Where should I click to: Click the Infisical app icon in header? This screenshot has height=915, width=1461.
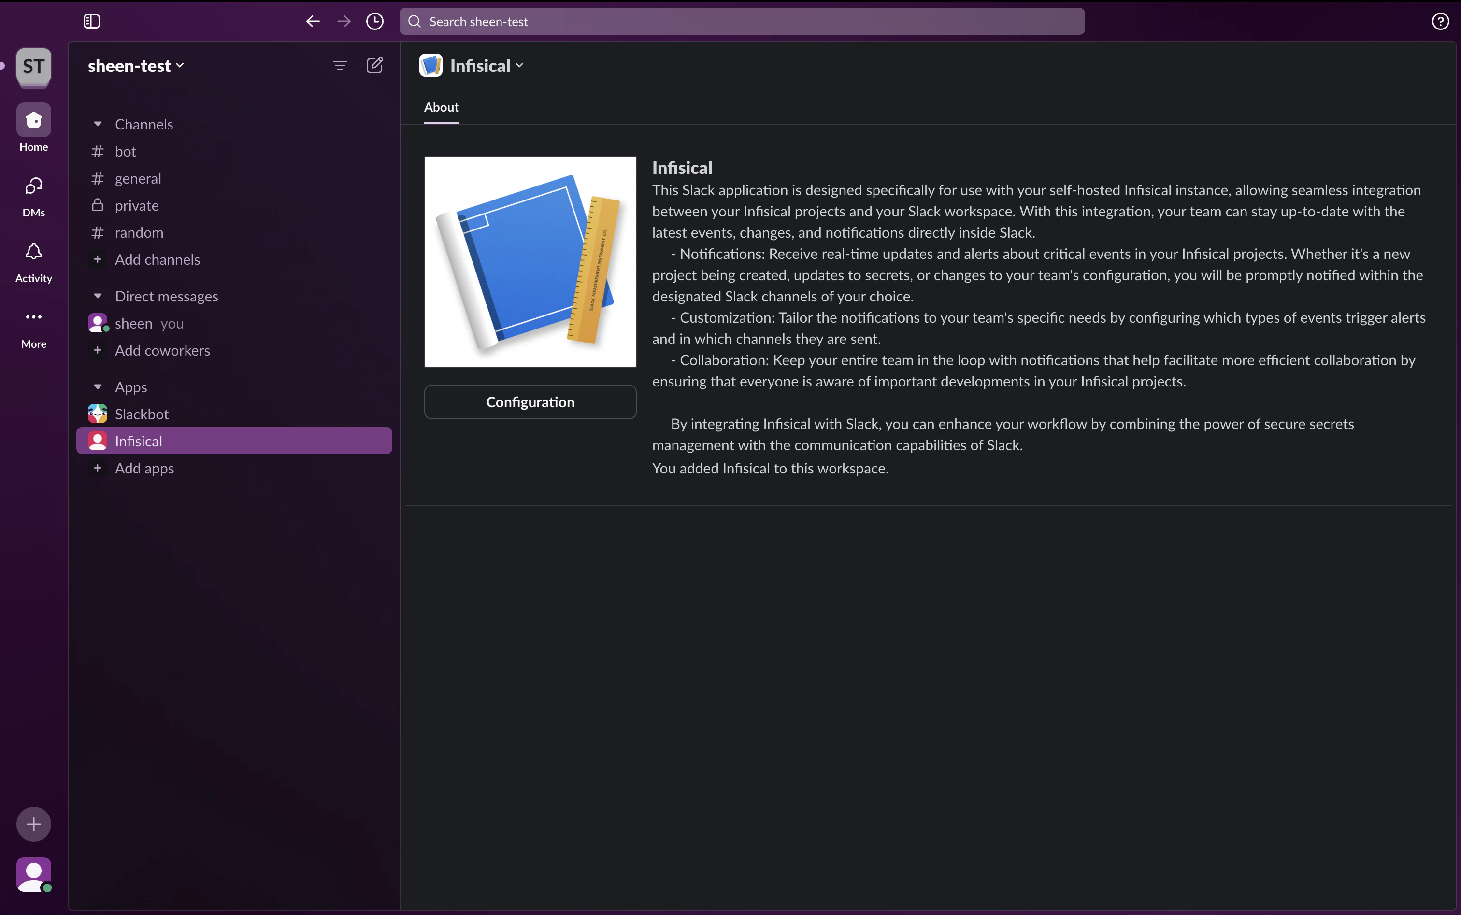431,65
